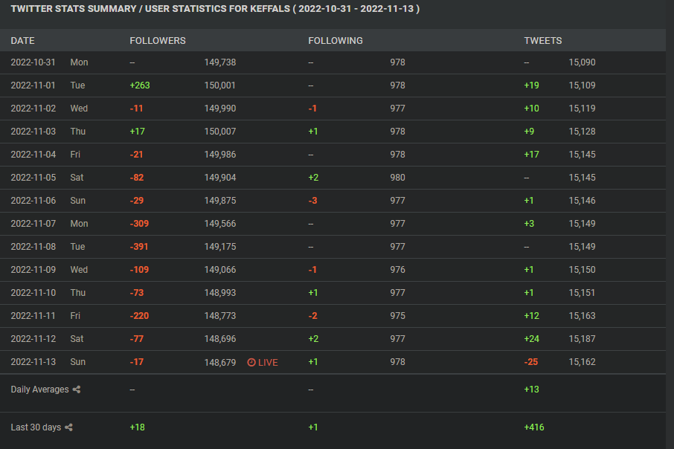Click date 2022-11-01
The height and width of the screenshot is (449, 674).
(33, 85)
